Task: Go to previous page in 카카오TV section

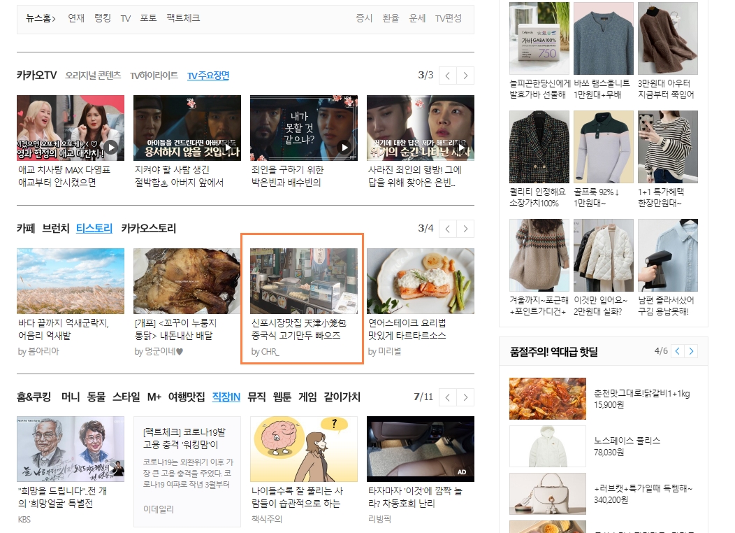Action: tap(448, 76)
